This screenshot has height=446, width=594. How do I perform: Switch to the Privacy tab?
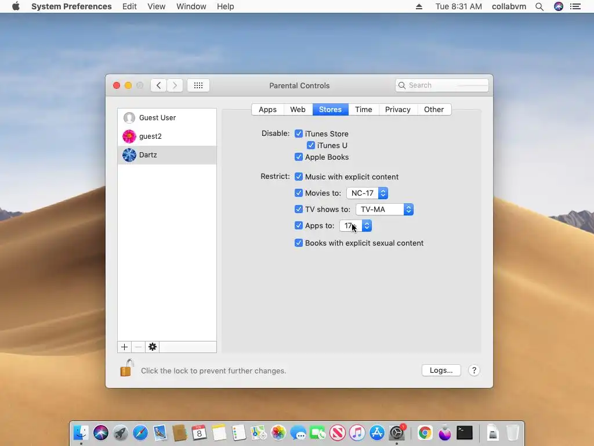click(x=398, y=110)
